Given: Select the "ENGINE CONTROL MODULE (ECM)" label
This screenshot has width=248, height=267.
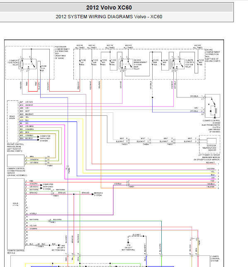Looking at the screenshot, I should coord(15,148).
